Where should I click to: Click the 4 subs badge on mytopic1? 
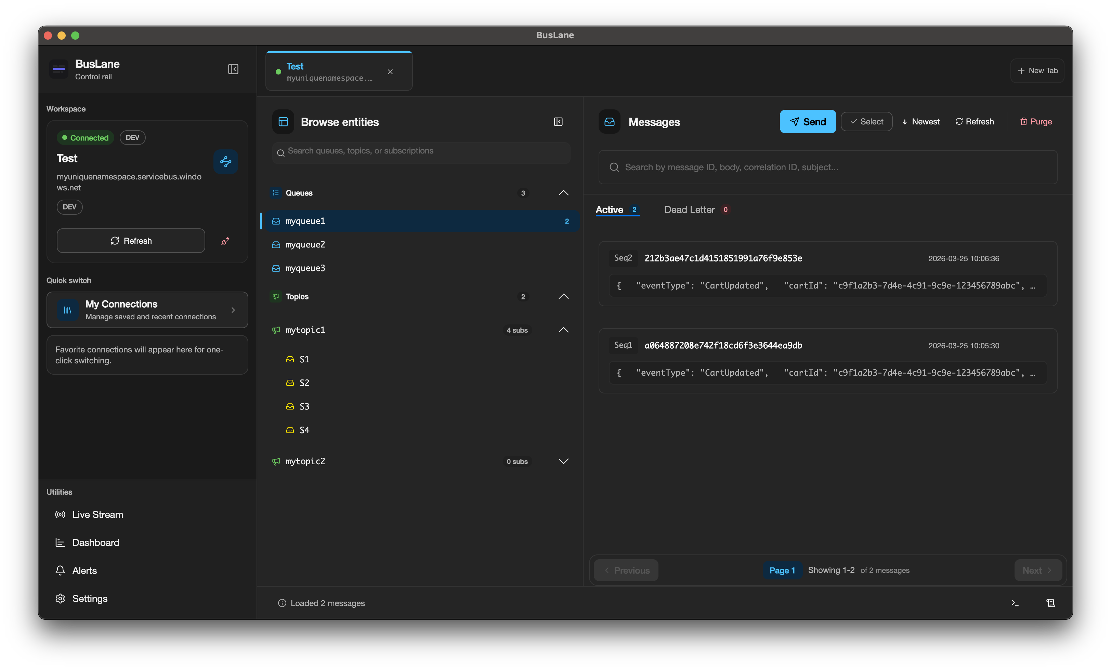[517, 331]
